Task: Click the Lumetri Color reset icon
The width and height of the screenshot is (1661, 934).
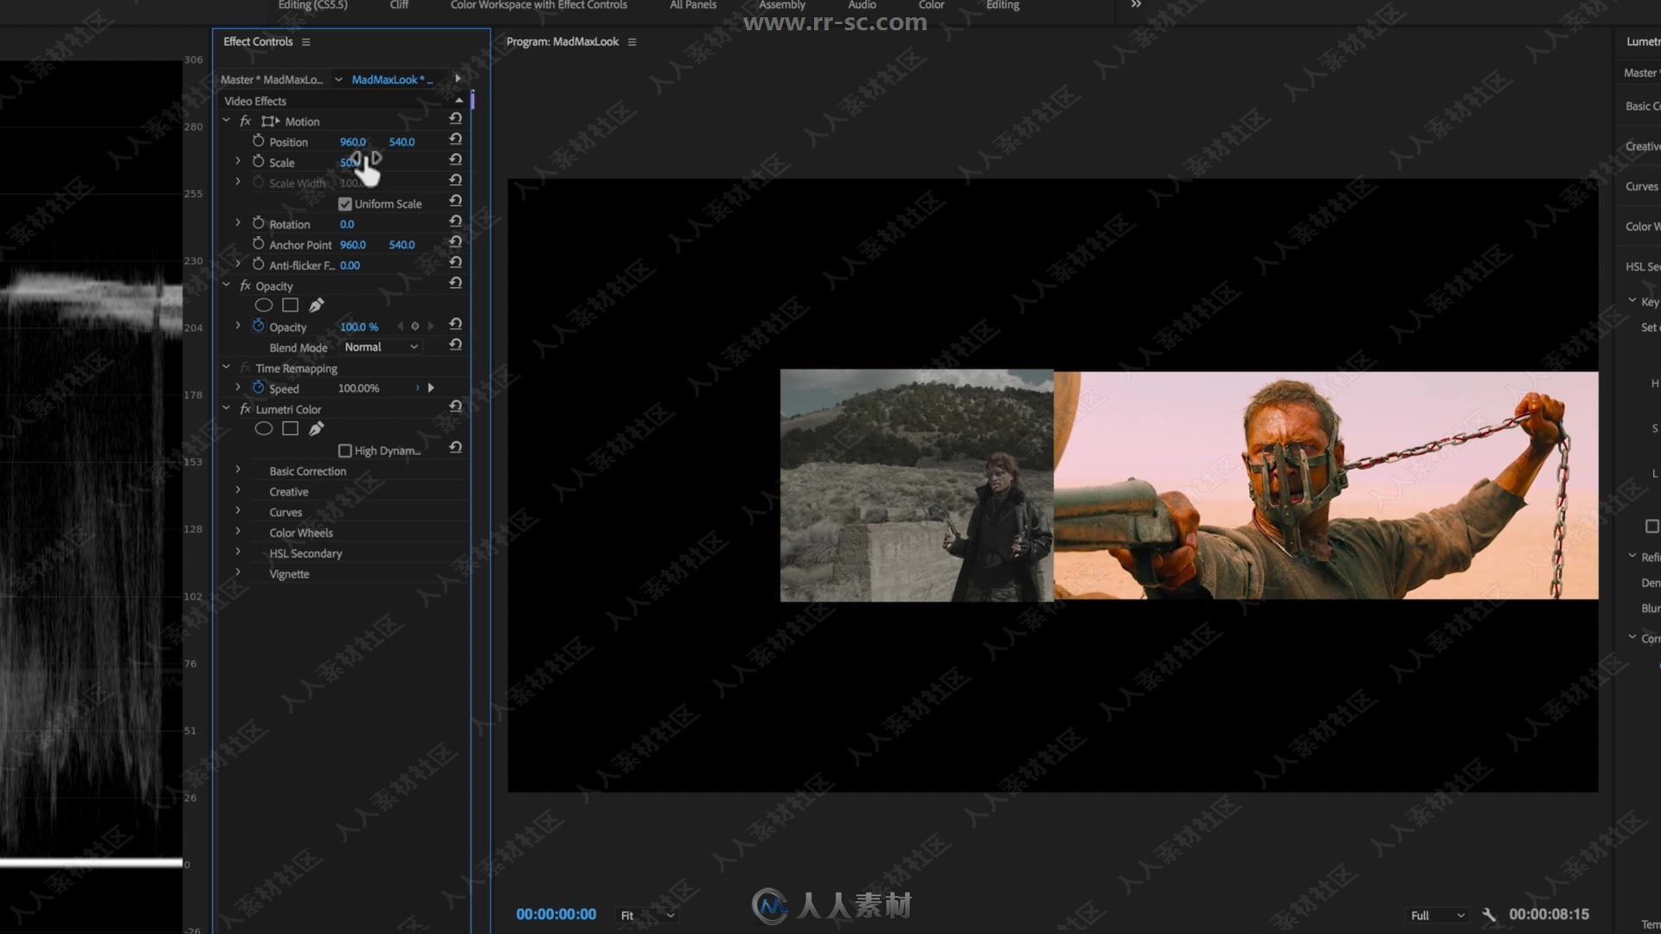Action: 455,408
